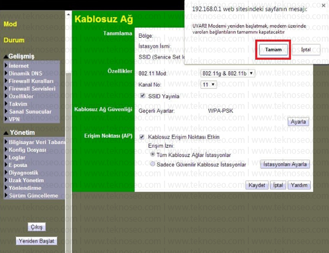Open the Loglar page

pos(17,157)
